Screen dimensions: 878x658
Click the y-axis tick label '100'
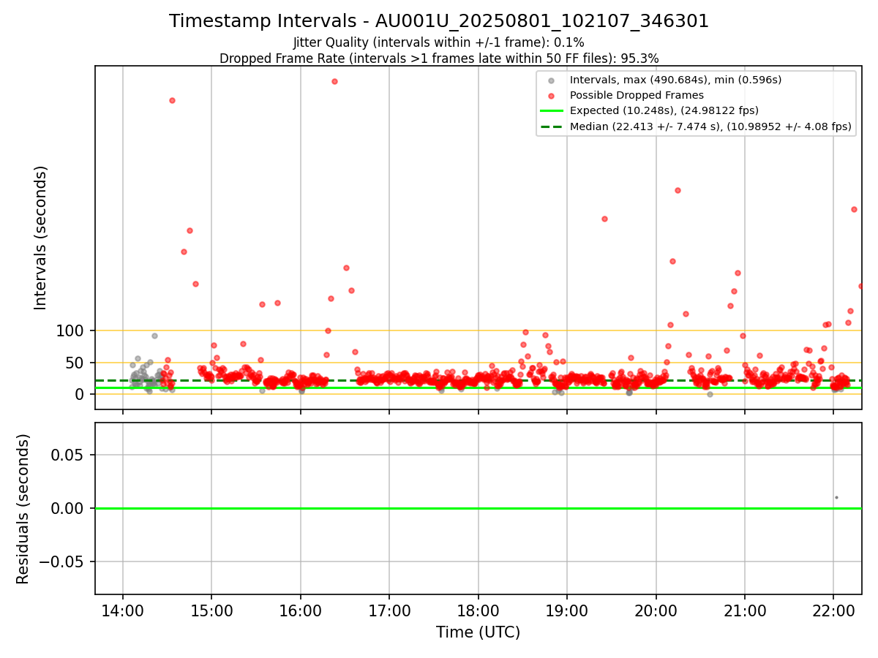[x=72, y=331]
